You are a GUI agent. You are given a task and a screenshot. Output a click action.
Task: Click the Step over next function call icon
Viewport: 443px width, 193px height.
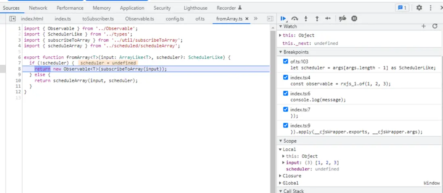coord(295,18)
